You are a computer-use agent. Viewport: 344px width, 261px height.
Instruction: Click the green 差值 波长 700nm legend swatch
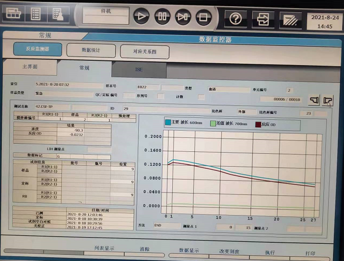click(213, 124)
